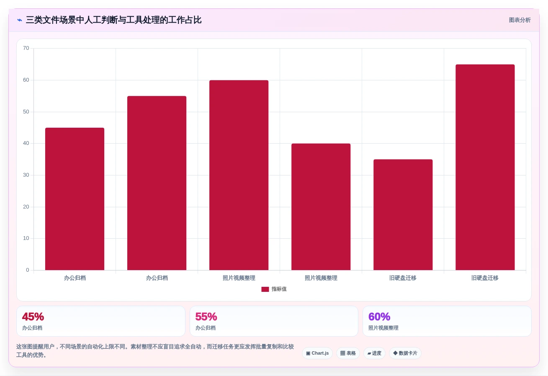548x376 pixels.
Task: Click the照片视频整理 bar reaching 60
Action: 239,175
